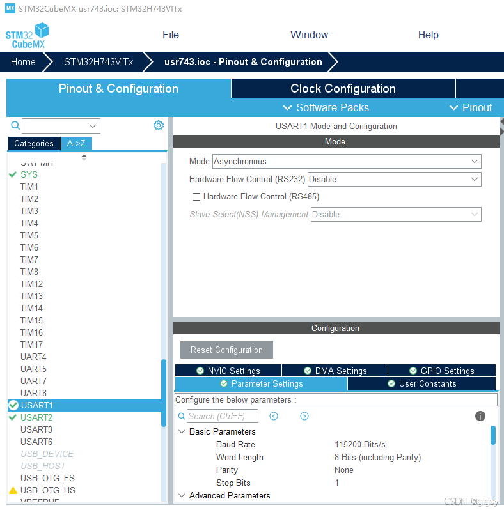
Task: Click the MX title bar application icon
Action: [10, 8]
